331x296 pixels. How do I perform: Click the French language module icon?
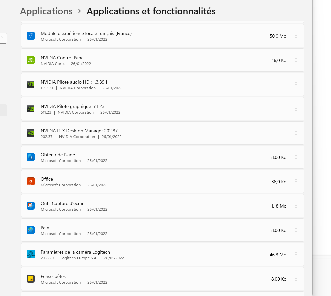pos(31,36)
